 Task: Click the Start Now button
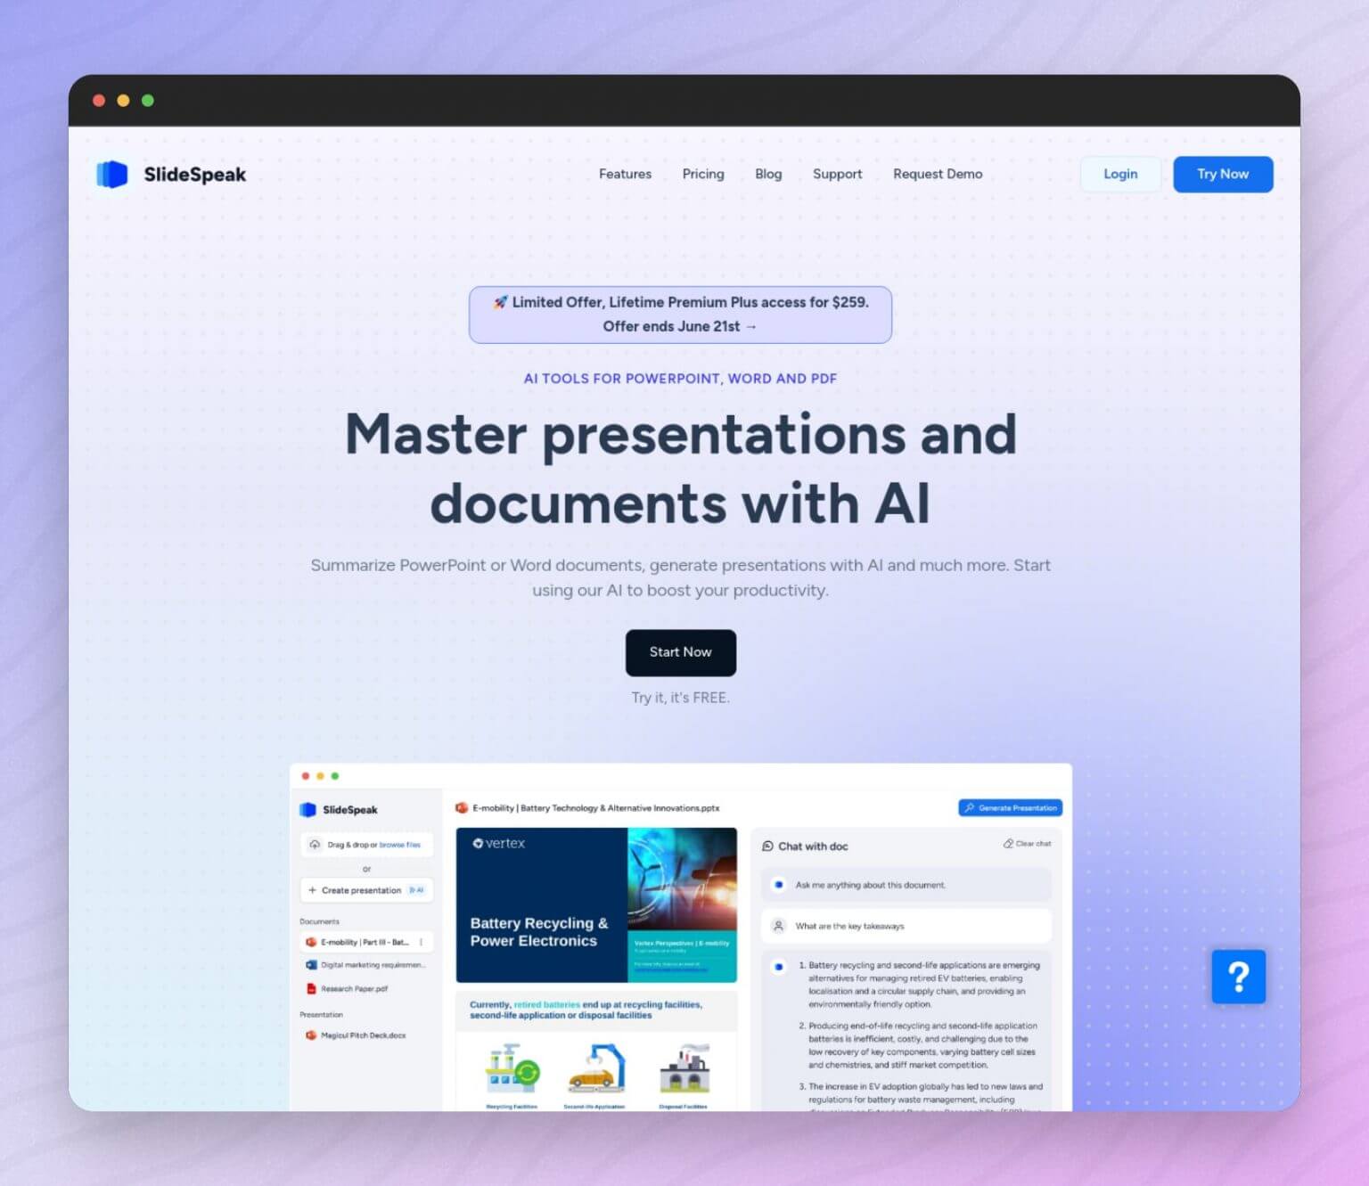point(680,652)
